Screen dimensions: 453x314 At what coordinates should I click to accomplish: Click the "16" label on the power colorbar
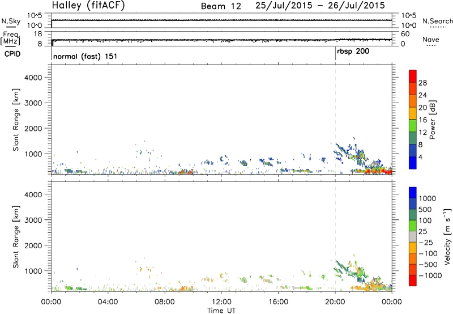pyautogui.click(x=422, y=120)
